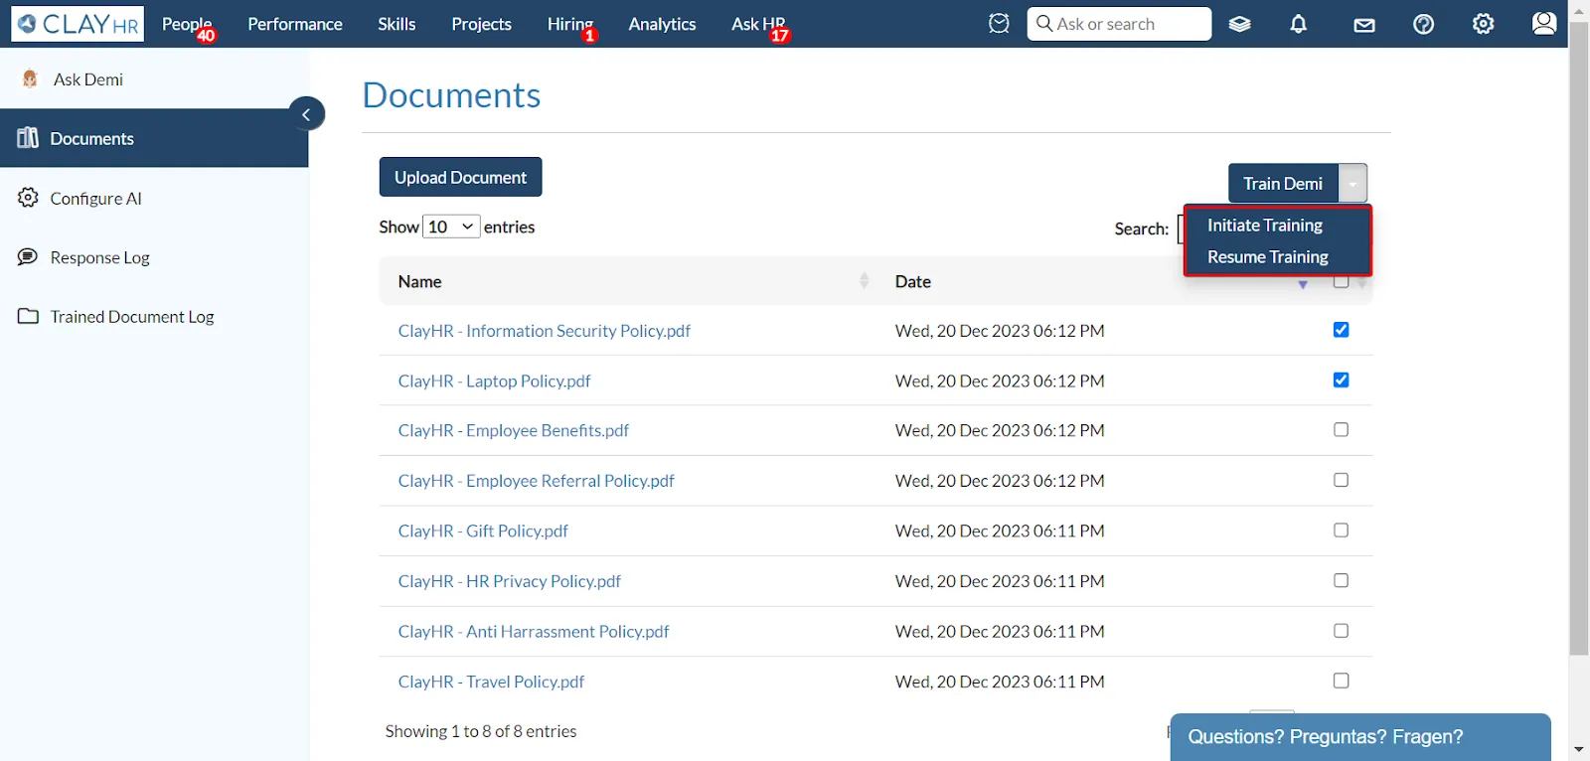Click the Ask or search input field
1590x761 pixels.
(x=1119, y=24)
